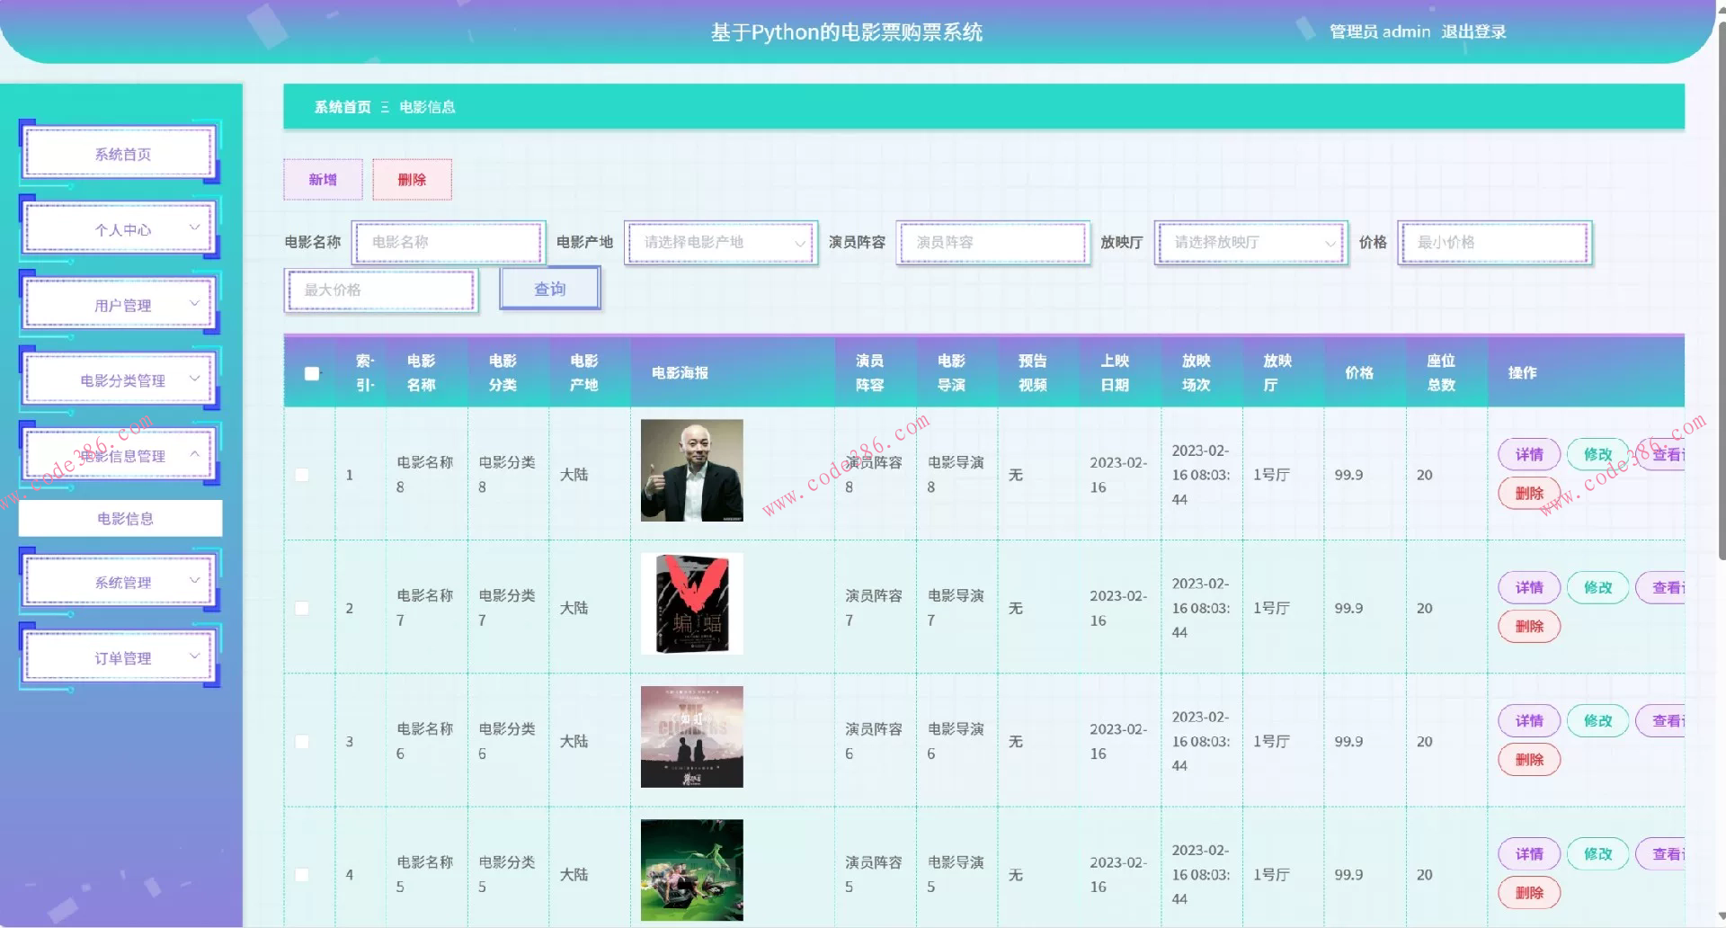Screen dimensions: 1726x928
Task: Click 修改 on the 电影名称6 row
Action: point(1597,720)
